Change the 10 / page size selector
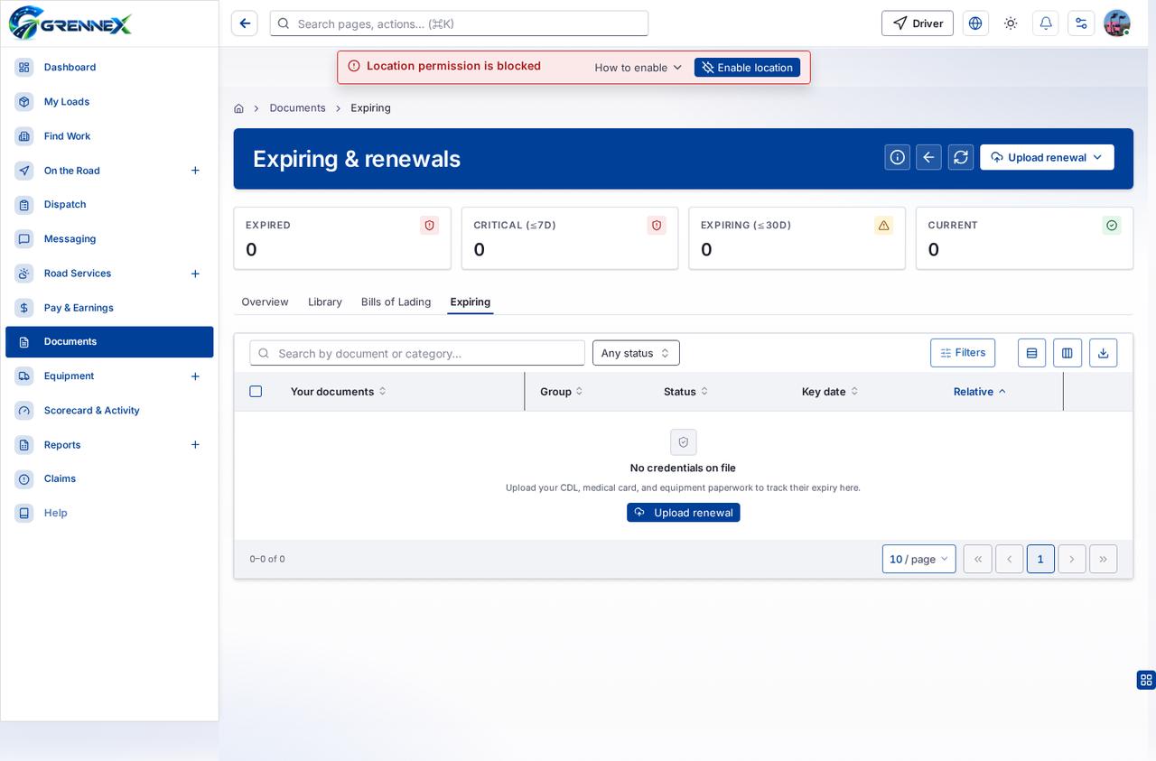This screenshot has height=761, width=1156. point(919,559)
